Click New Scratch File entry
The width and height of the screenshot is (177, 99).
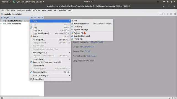(x=92, y=24)
